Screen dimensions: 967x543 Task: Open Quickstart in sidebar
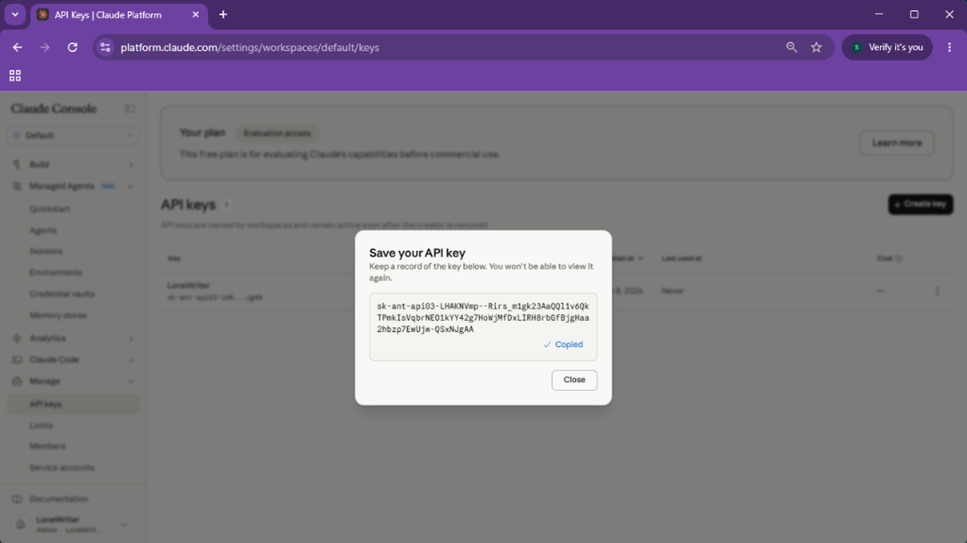click(50, 209)
